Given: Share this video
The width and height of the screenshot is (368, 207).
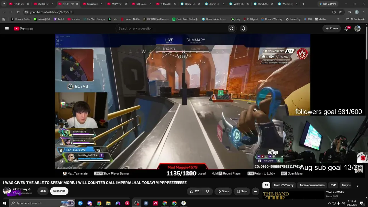Looking at the screenshot, I should coord(223,191).
